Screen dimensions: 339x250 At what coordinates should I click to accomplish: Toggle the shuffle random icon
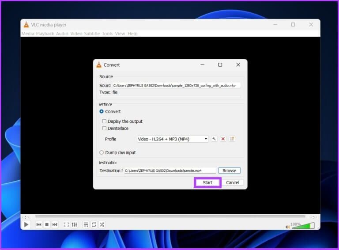tap(102, 224)
